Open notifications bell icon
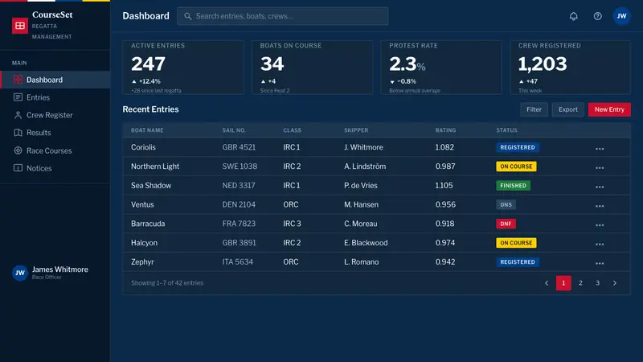The height and width of the screenshot is (362, 643). [x=573, y=16]
